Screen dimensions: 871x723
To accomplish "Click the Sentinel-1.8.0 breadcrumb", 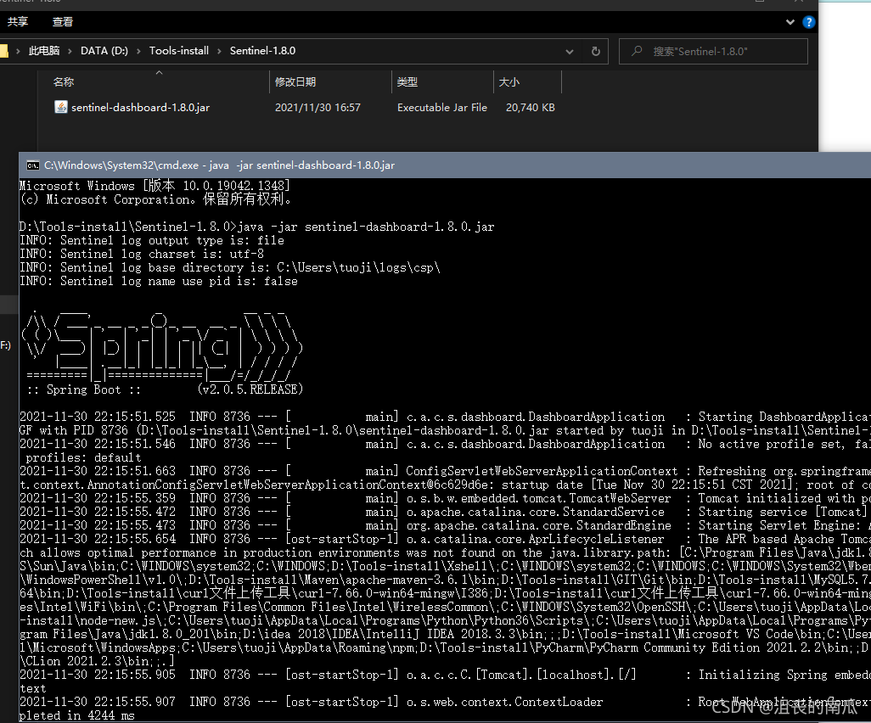I will click(263, 51).
